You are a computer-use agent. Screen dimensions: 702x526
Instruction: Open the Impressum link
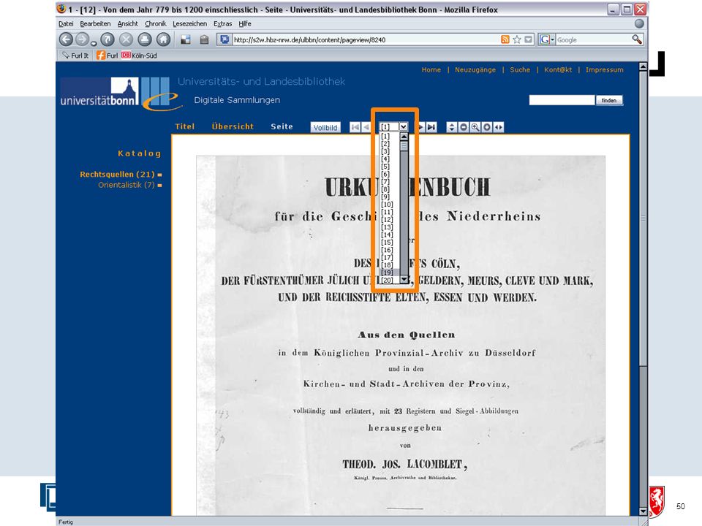click(x=605, y=70)
